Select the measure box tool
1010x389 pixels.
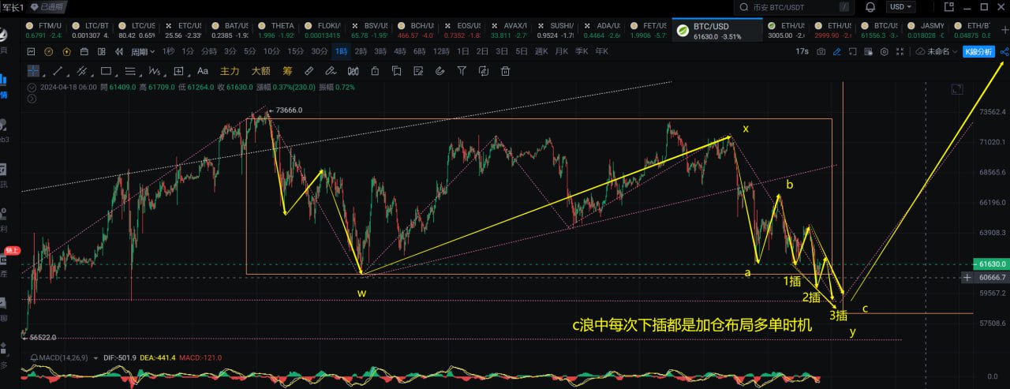pos(178,70)
